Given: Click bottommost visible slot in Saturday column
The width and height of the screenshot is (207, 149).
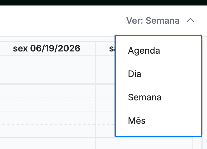Looking at the screenshot, I should click(144, 143).
